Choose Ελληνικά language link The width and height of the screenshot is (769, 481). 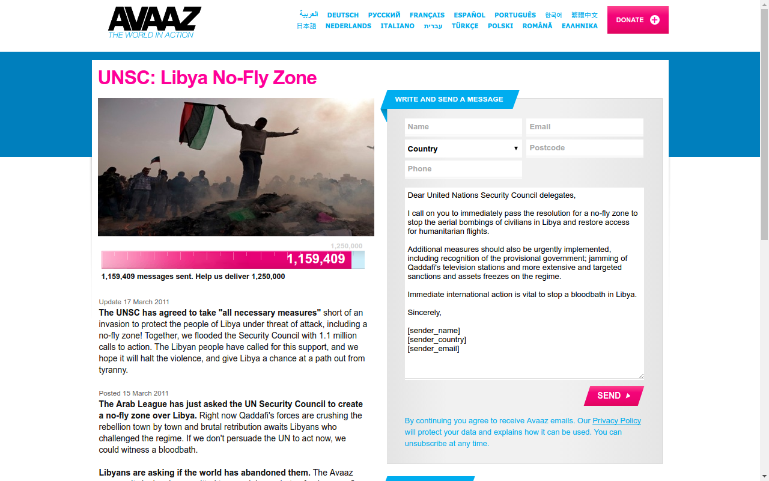pos(580,26)
